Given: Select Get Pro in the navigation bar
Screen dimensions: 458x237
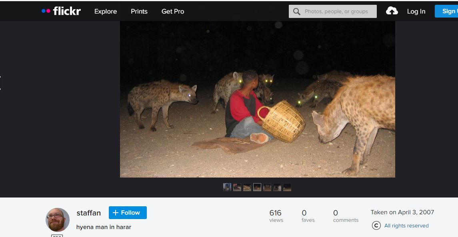Looking at the screenshot, I should tap(173, 12).
